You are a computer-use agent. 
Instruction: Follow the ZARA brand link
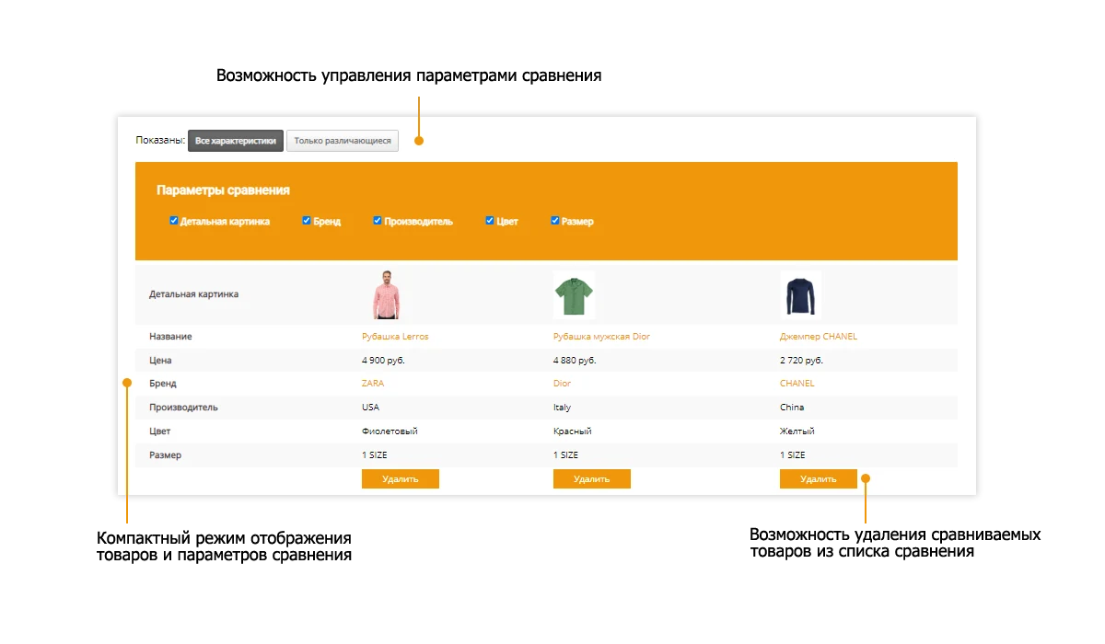click(x=373, y=384)
